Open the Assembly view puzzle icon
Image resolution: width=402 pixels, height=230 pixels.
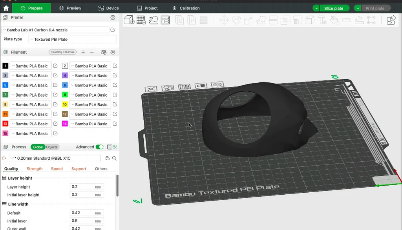pyautogui.click(x=391, y=20)
